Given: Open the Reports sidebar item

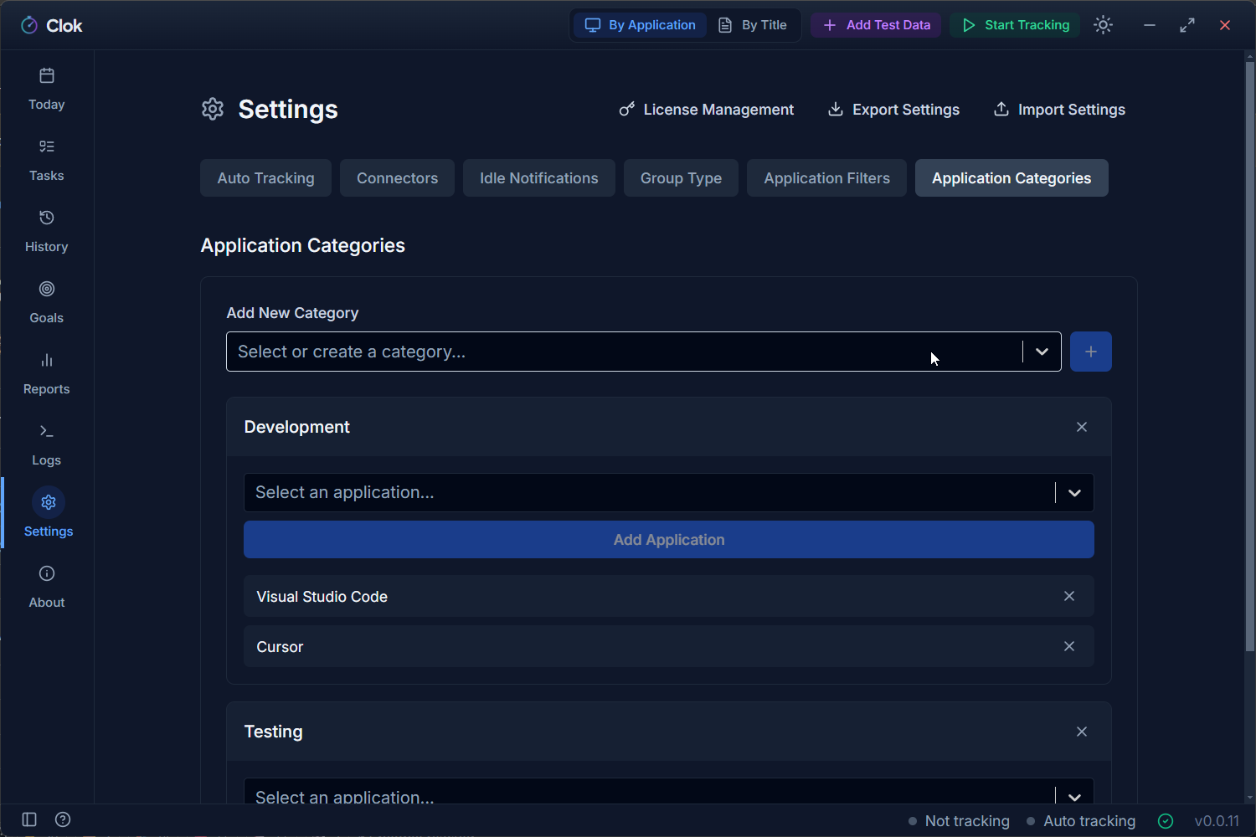Looking at the screenshot, I should click(x=47, y=373).
